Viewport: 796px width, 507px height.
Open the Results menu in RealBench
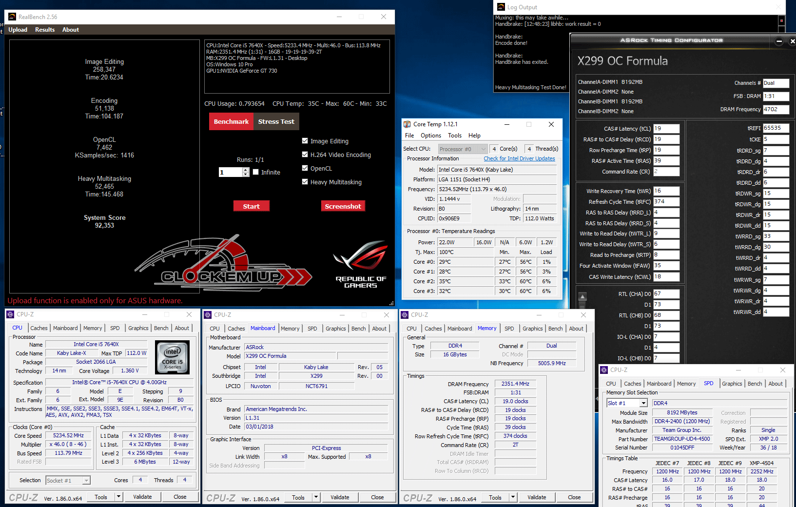tap(45, 30)
